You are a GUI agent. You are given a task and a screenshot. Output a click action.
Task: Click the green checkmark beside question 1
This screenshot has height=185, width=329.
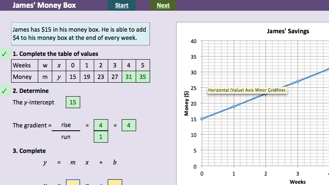pos(4,54)
